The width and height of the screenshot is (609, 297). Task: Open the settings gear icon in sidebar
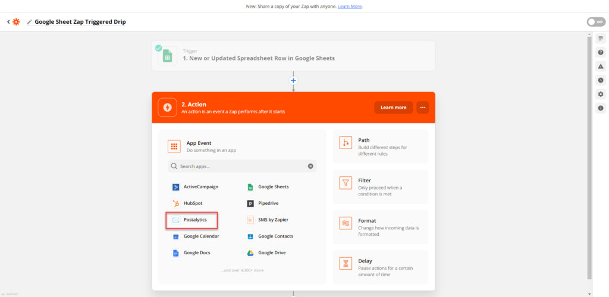(601, 94)
